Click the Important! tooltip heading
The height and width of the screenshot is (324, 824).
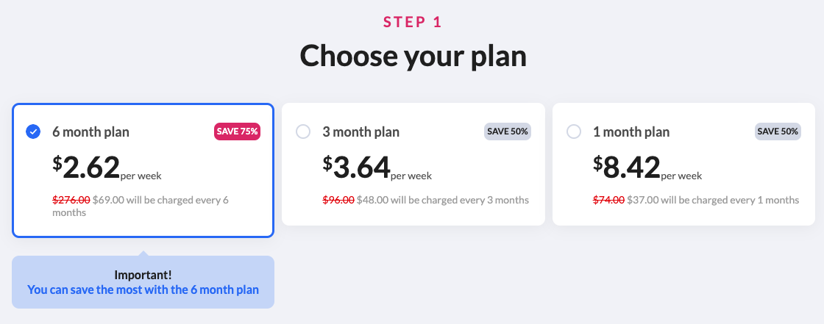coord(143,275)
